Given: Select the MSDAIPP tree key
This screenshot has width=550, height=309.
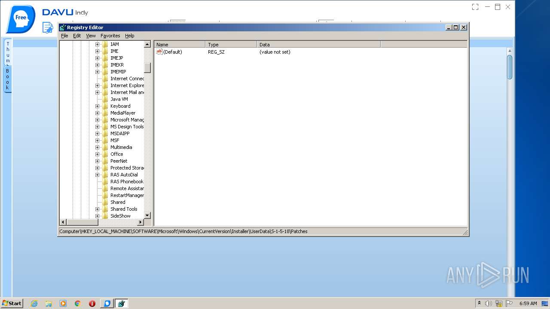Looking at the screenshot, I should pos(120,133).
